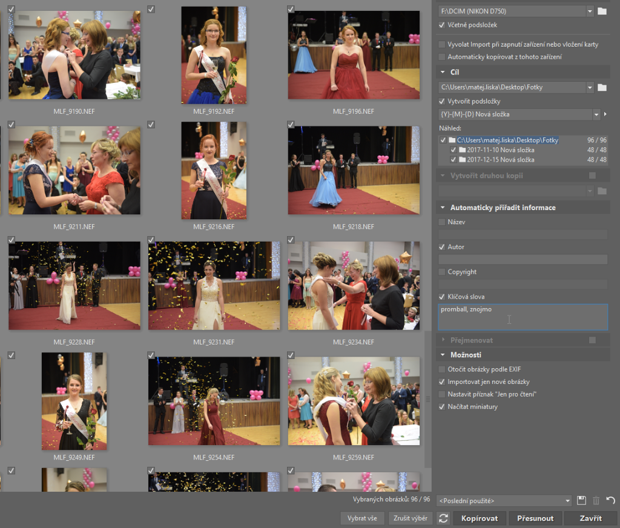Enable the Vytvořit druhou kopii section checkbox
Viewport: 620px width, 528px height.
(x=592, y=176)
